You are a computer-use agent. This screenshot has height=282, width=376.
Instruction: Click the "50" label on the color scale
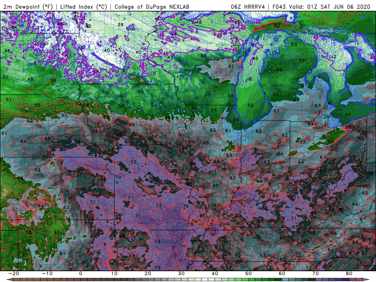point(249,274)
